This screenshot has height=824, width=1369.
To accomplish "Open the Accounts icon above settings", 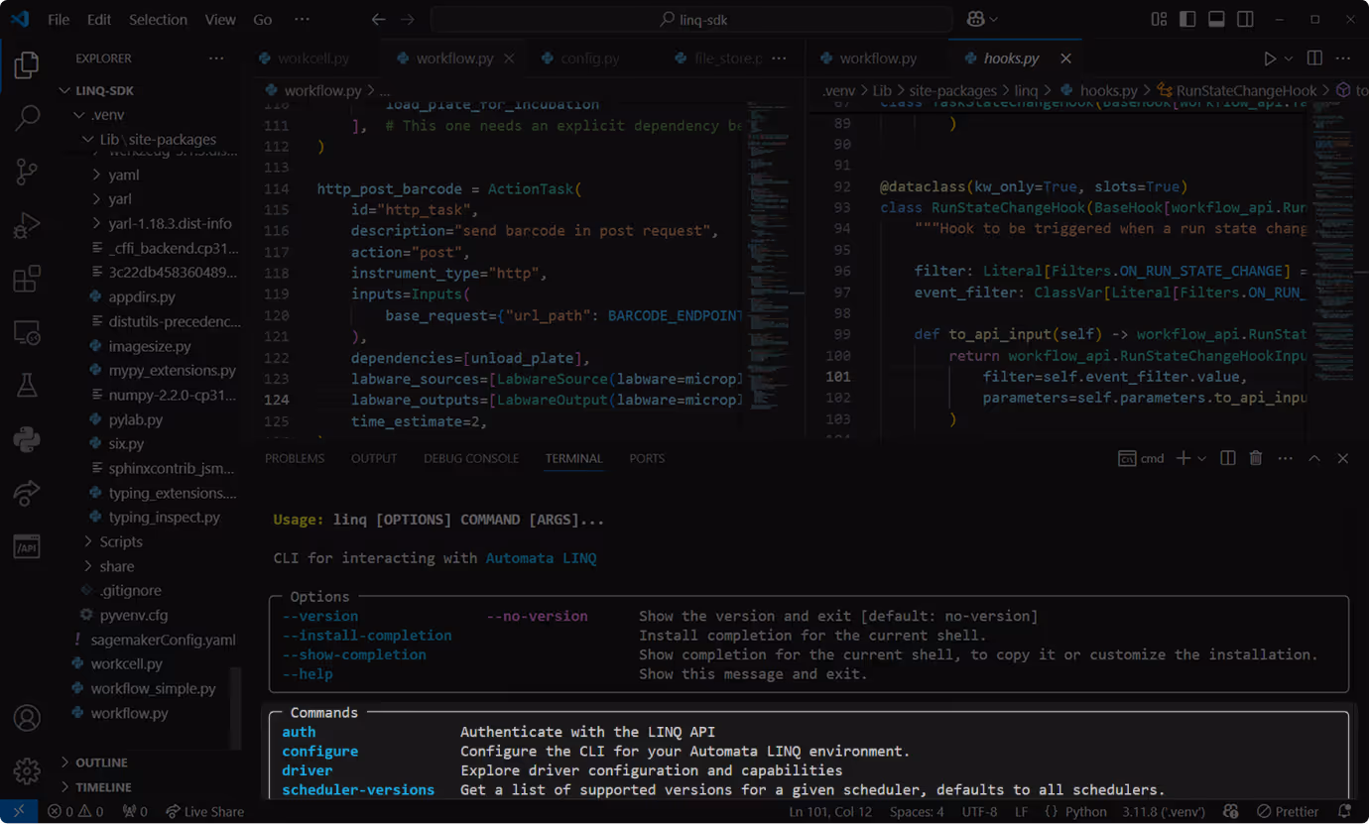I will coord(26,718).
